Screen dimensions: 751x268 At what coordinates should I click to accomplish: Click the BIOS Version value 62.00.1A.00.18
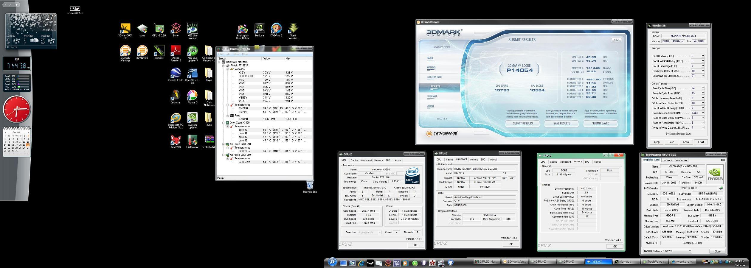click(x=689, y=188)
